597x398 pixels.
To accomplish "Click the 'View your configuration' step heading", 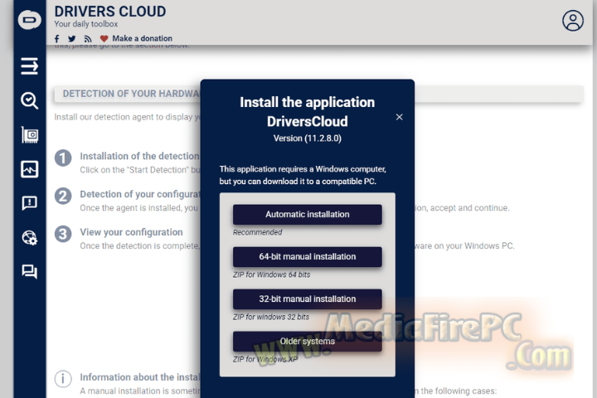I will [131, 232].
